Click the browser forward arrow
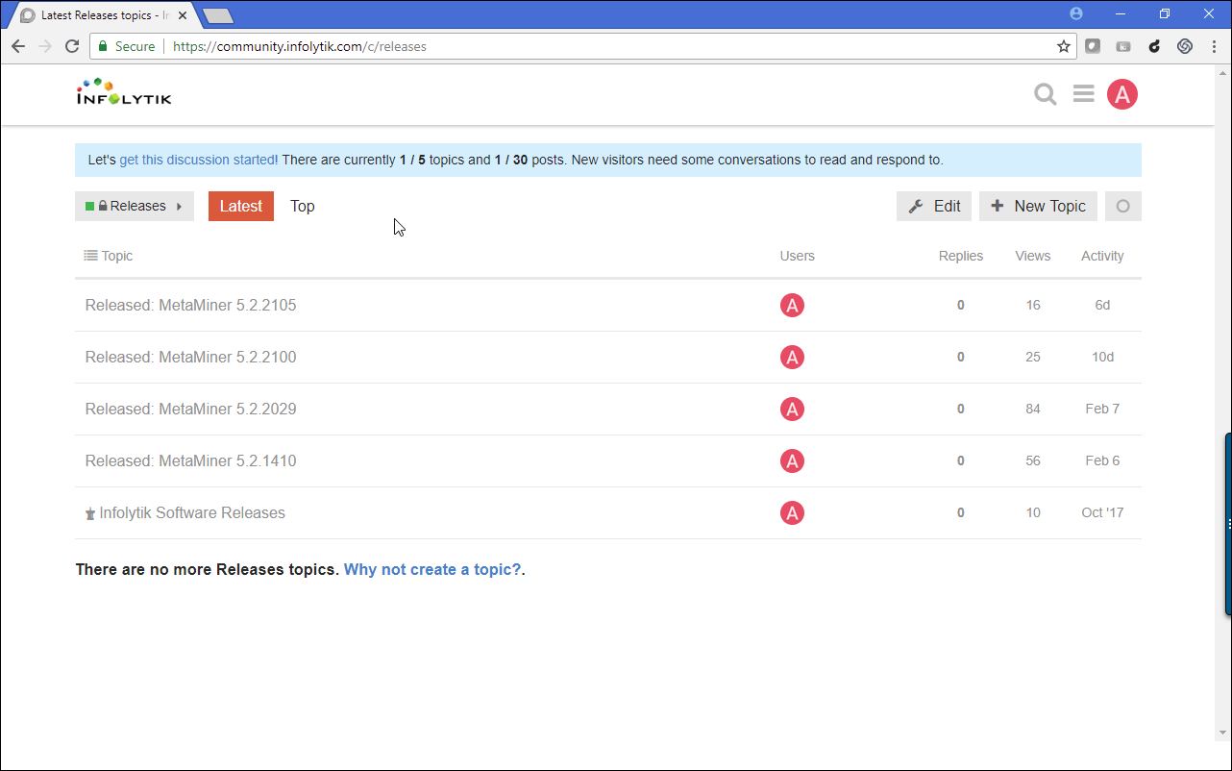Screen dimensions: 1232x771 [45, 46]
